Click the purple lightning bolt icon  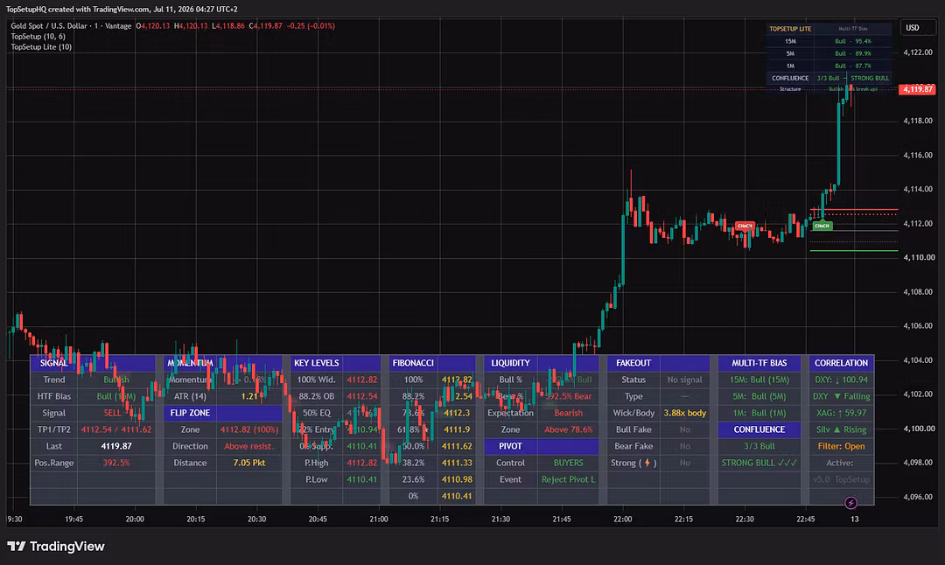pyautogui.click(x=850, y=502)
